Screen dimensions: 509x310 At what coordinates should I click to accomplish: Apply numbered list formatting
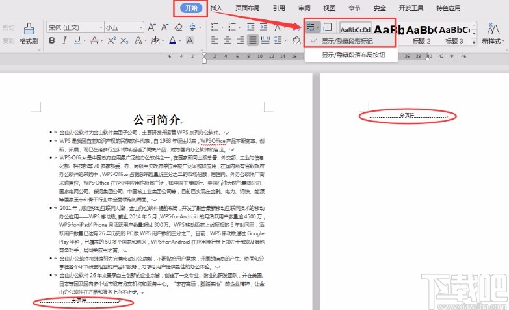(232, 27)
